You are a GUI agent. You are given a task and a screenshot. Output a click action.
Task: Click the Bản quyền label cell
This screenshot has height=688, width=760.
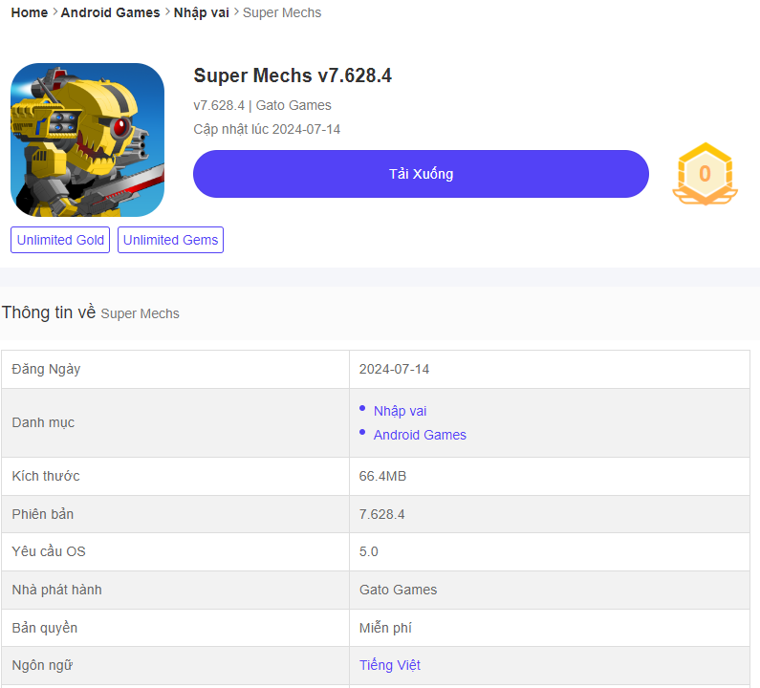pyautogui.click(x=175, y=628)
